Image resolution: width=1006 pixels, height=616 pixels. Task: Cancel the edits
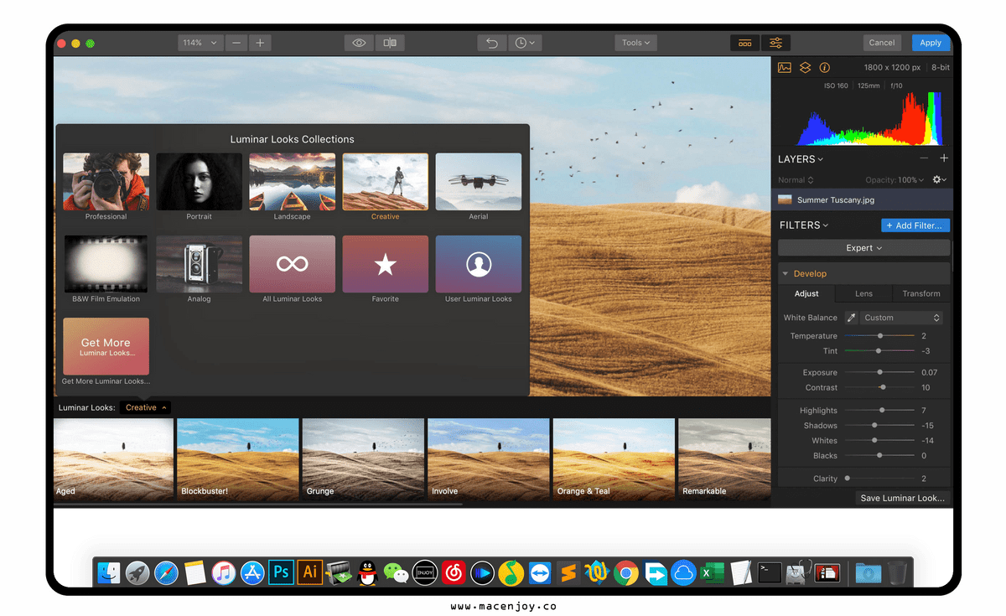point(882,43)
